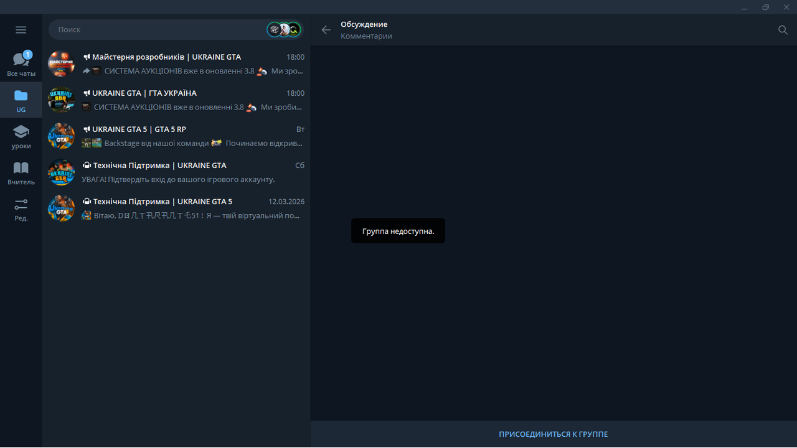Open the "Вчитель" folder tab
797x448 pixels.
[x=21, y=172]
